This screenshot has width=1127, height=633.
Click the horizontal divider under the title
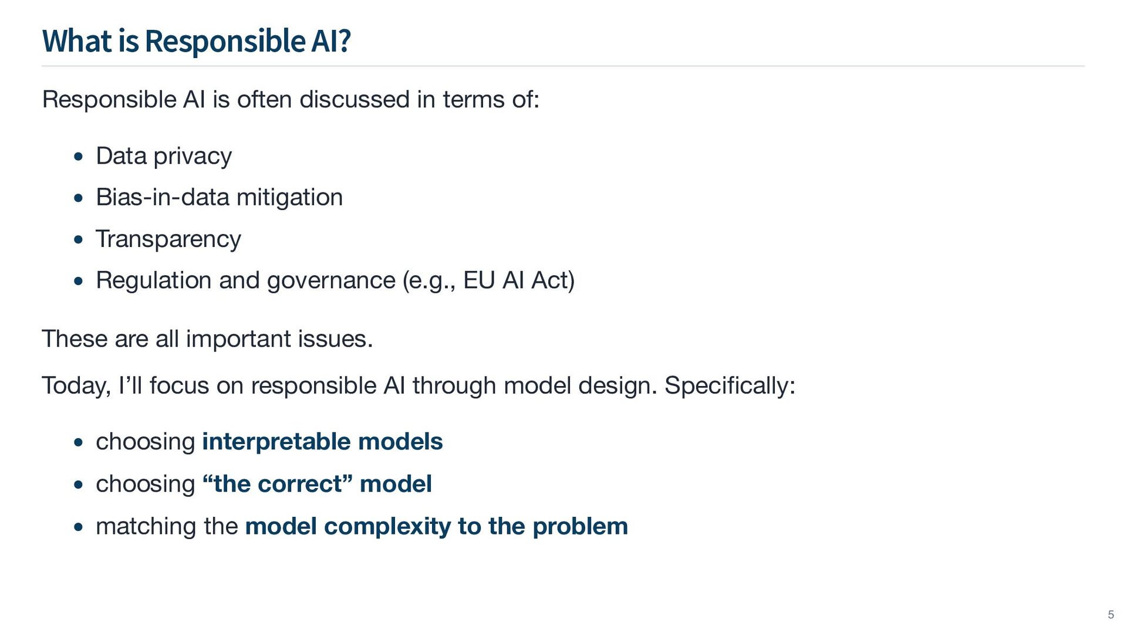point(562,66)
